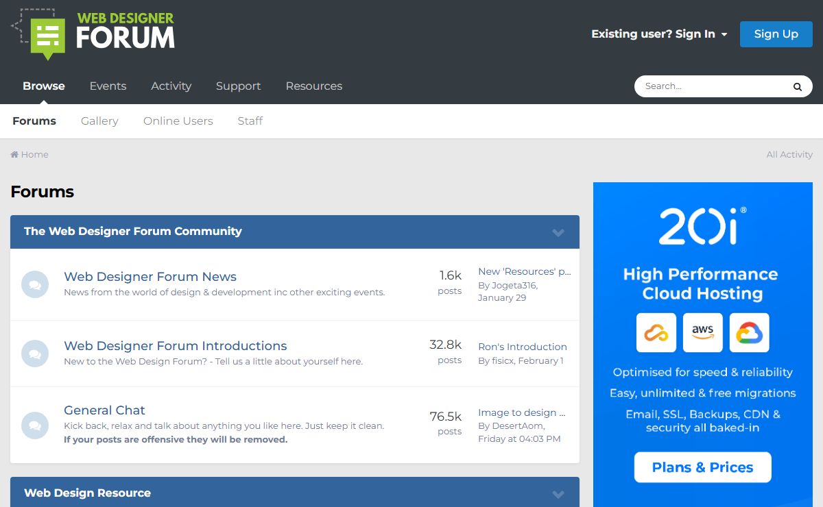Click the AWS icon in the ad
The height and width of the screenshot is (507, 823).
click(702, 332)
